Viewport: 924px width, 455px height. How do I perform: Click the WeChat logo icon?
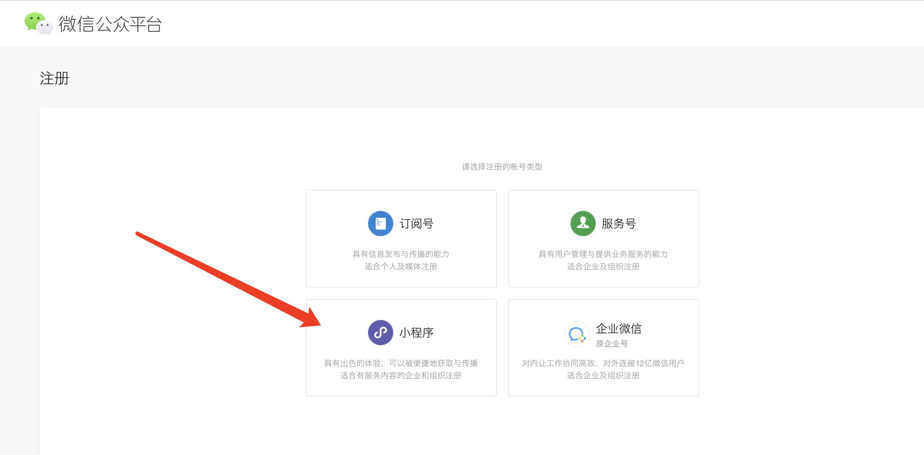[x=38, y=23]
